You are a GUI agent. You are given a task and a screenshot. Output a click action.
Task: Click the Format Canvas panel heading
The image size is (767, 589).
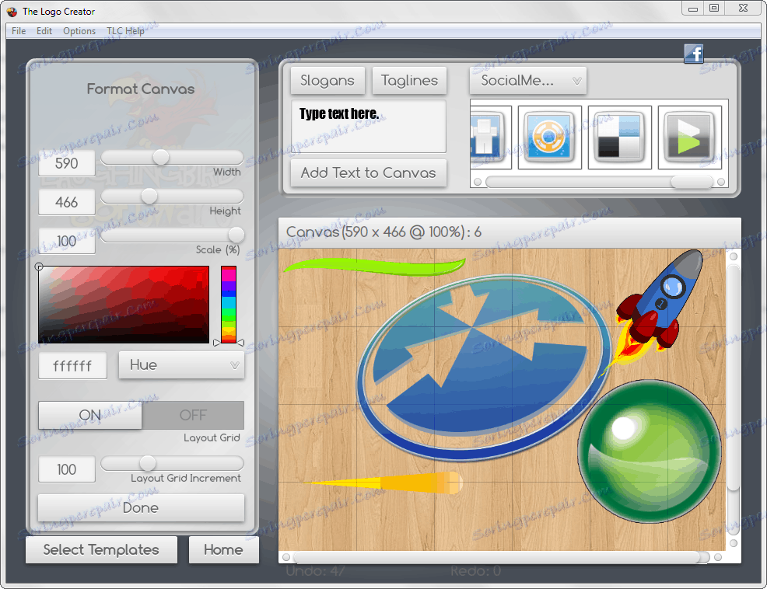coord(141,89)
